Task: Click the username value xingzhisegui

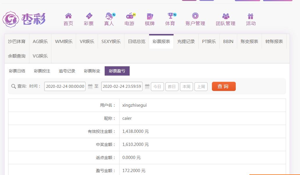Action: (135, 105)
